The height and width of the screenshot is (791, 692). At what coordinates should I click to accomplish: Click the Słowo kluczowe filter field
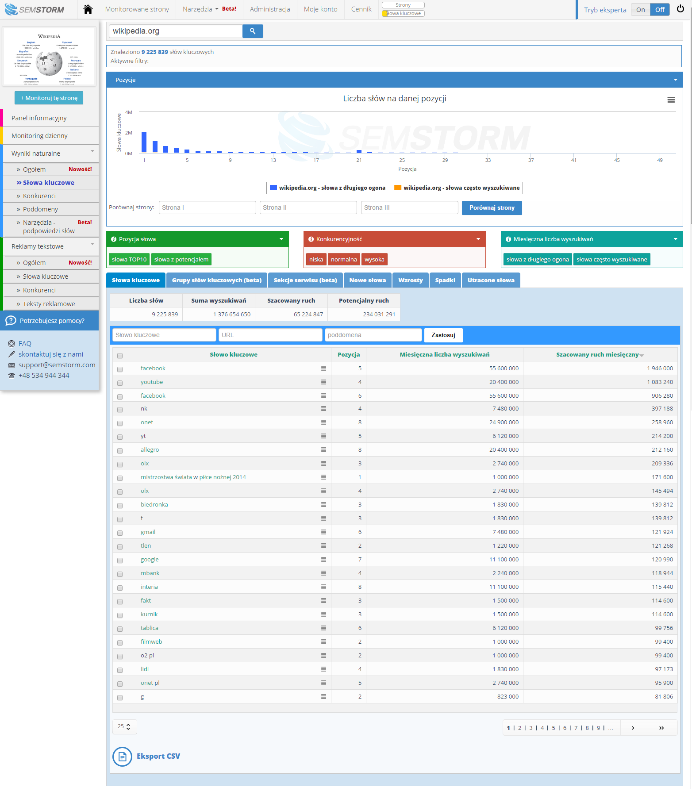164,335
